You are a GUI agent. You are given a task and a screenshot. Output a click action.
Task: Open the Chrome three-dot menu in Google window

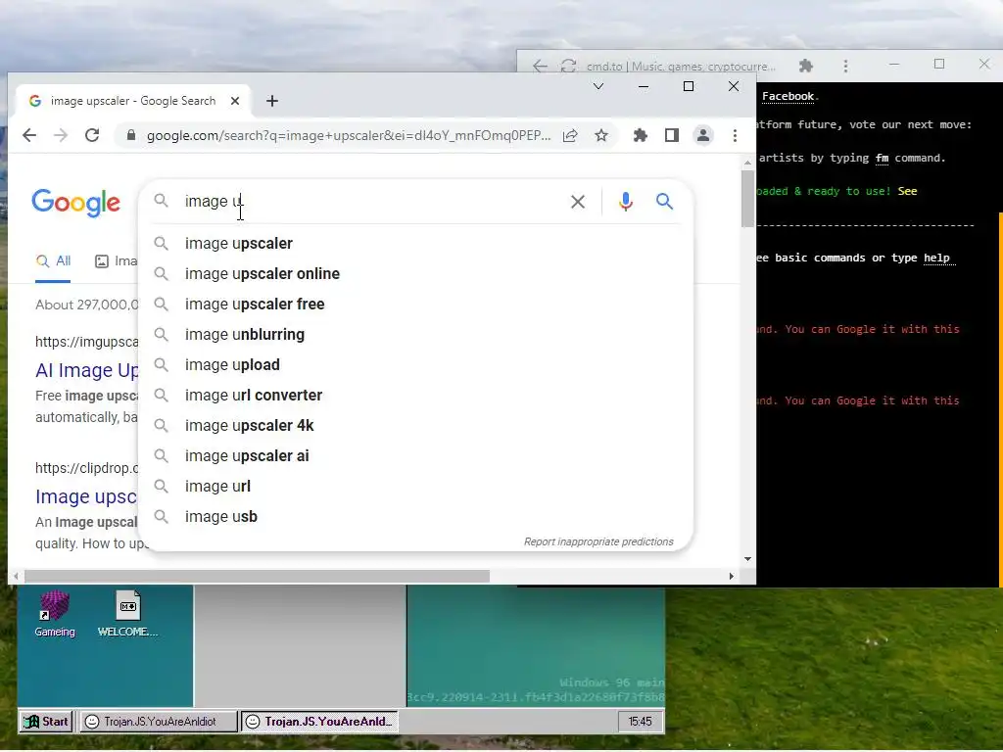pyautogui.click(x=735, y=135)
